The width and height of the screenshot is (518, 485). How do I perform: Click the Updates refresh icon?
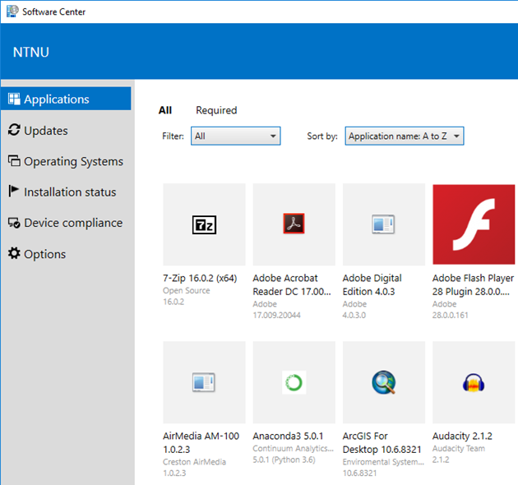14,130
